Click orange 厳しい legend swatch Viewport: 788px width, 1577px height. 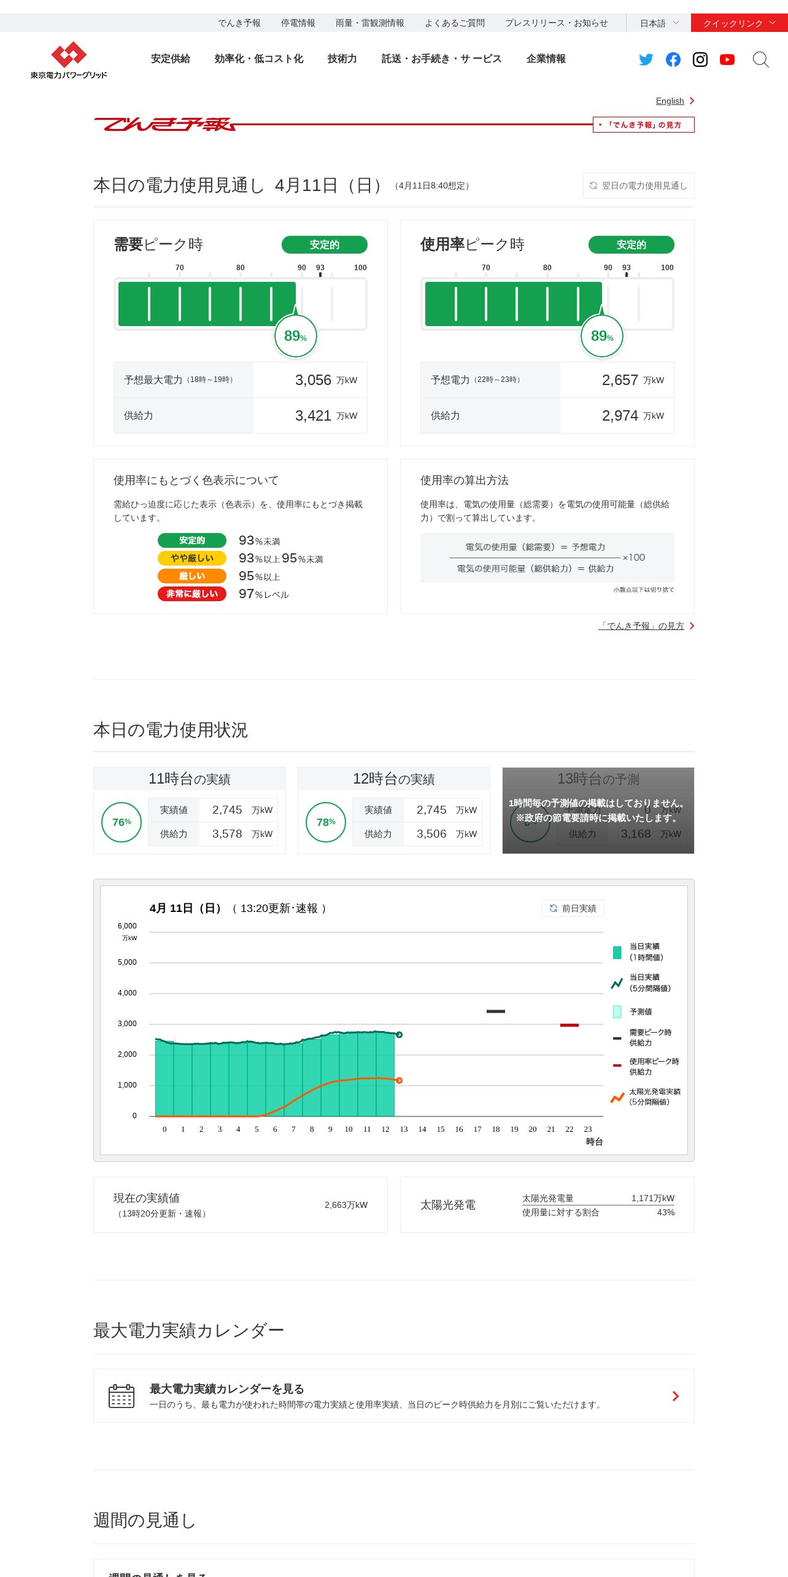tap(192, 576)
